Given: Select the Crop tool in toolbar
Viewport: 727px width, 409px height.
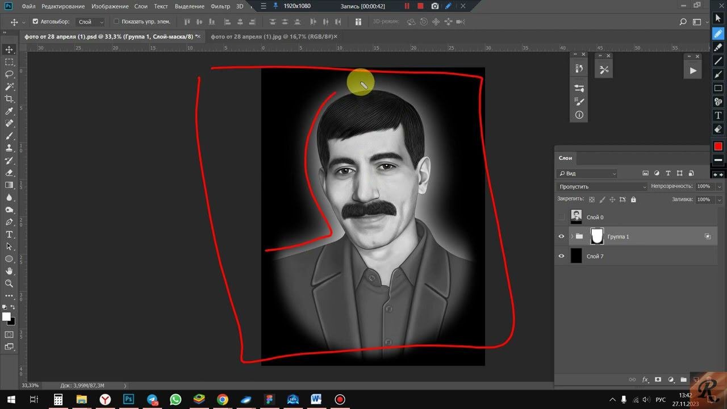Looking at the screenshot, I should coord(9,99).
